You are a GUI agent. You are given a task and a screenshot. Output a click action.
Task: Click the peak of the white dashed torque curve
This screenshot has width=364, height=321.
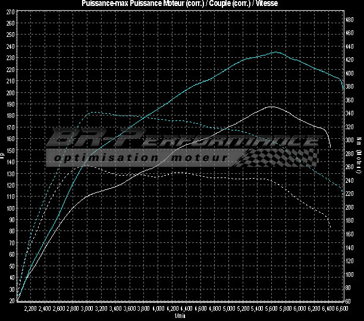[x=82, y=166]
